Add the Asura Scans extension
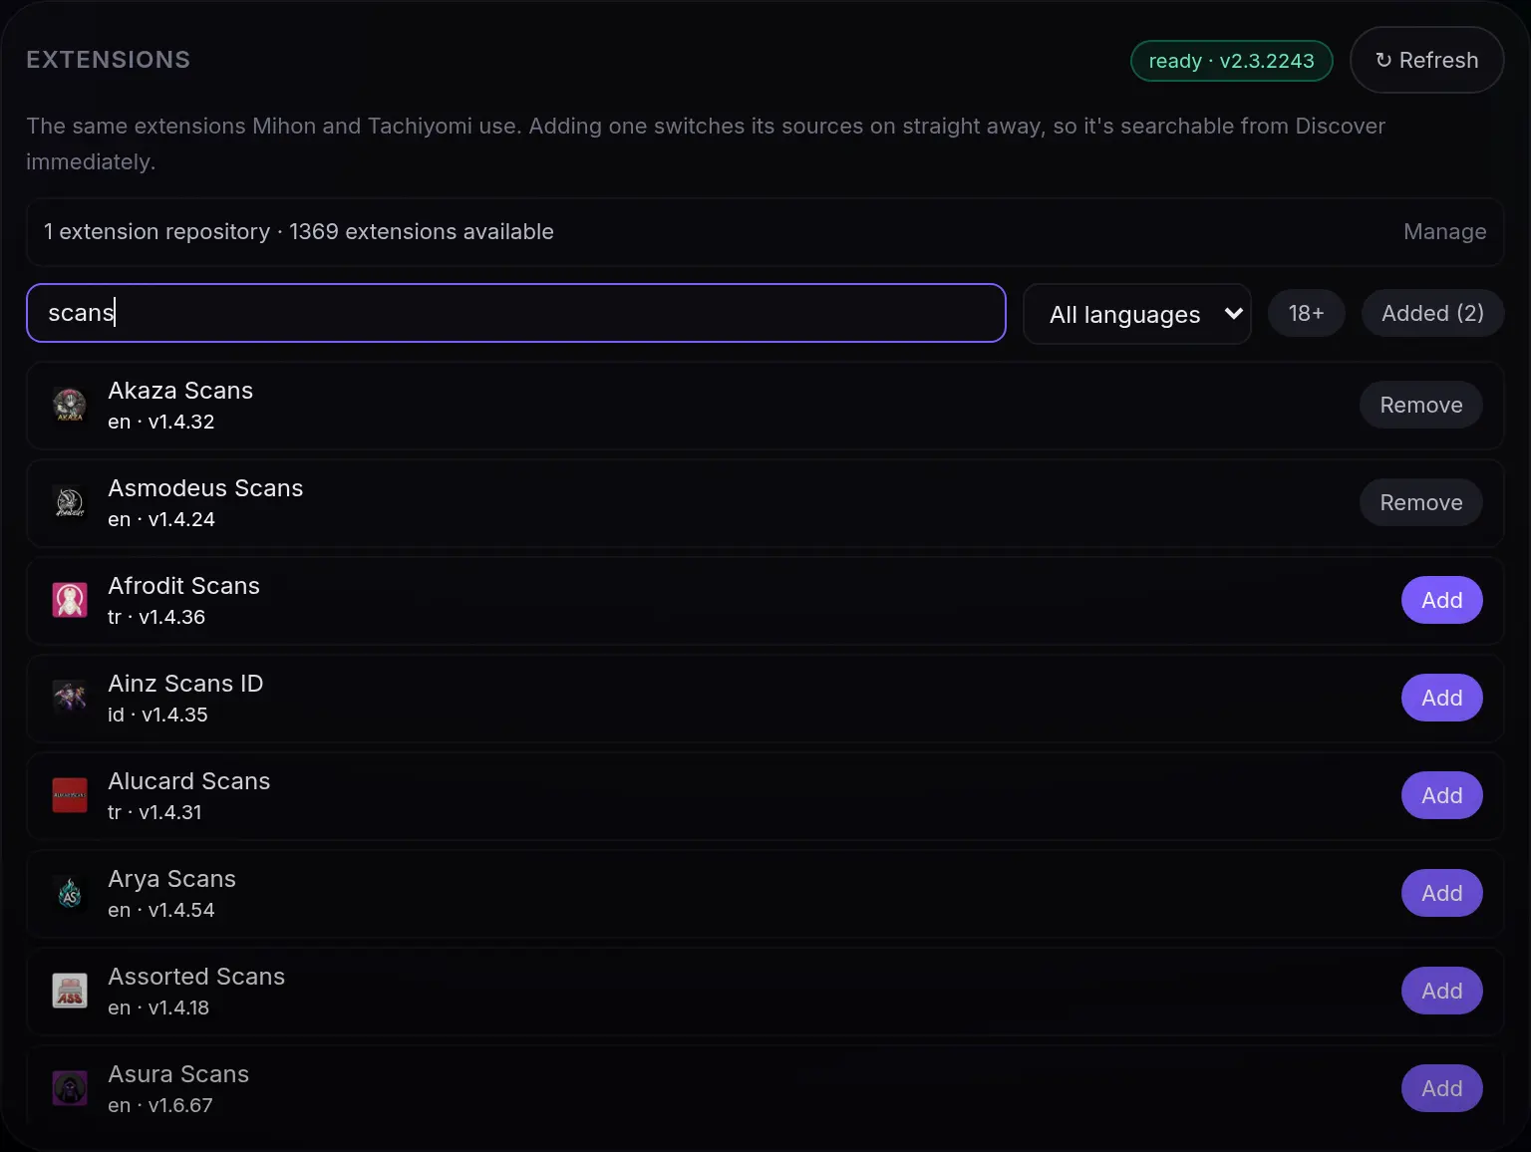Screen dimensions: 1531x1152 (x=1442, y=1088)
